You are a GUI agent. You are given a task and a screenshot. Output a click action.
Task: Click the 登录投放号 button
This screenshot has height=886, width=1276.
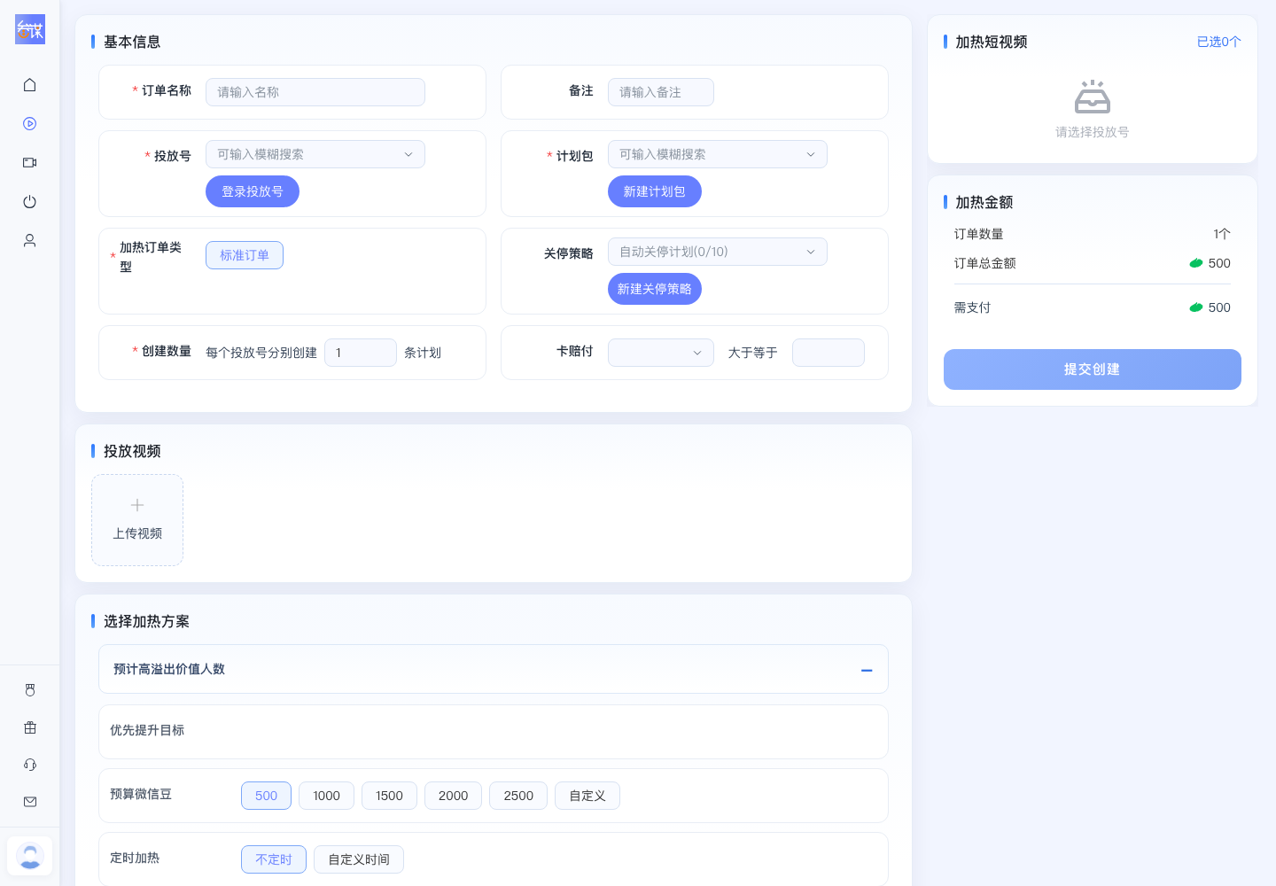click(x=253, y=191)
